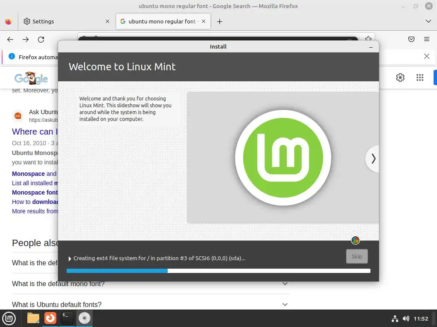437x327 pixels.
Task: Open the Ask Ubuntu result title link
Action: click(35, 132)
